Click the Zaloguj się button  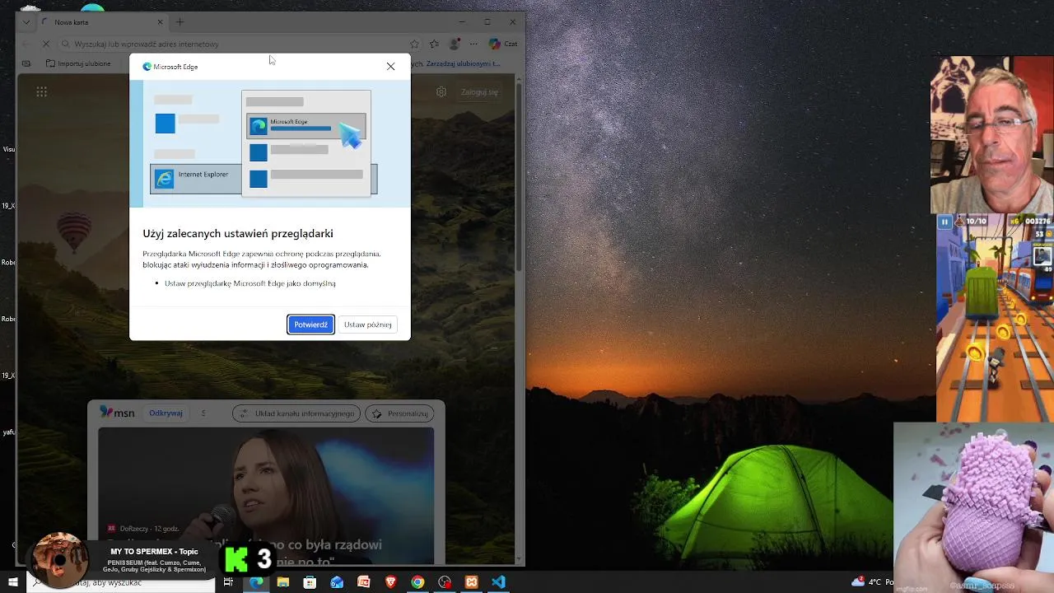click(x=479, y=91)
